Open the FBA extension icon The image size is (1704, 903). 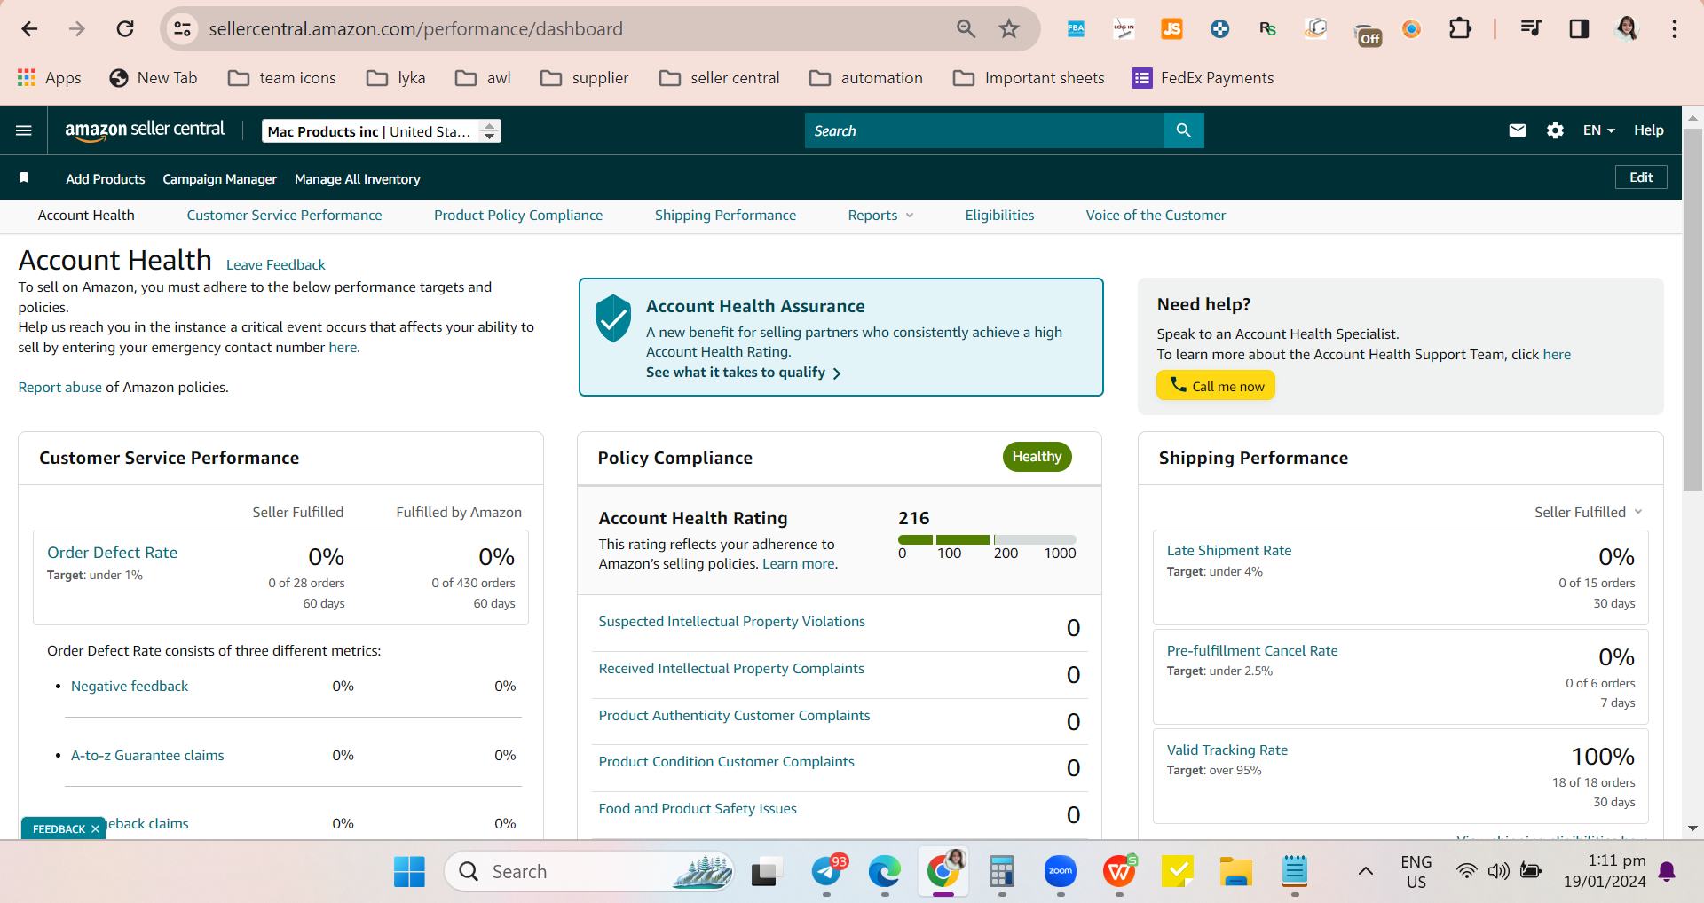(1076, 29)
